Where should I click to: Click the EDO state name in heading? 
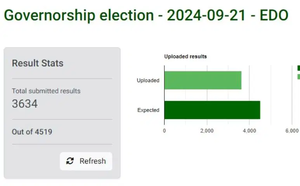tap(274, 15)
